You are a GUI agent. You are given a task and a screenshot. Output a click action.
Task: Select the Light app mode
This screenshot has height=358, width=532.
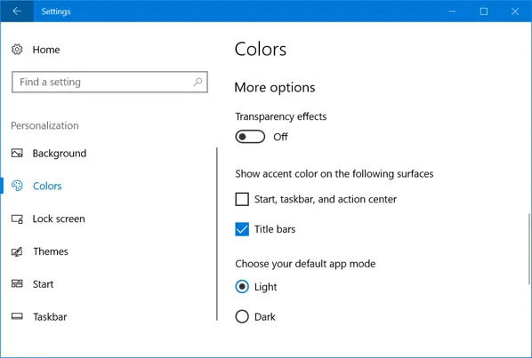point(242,287)
